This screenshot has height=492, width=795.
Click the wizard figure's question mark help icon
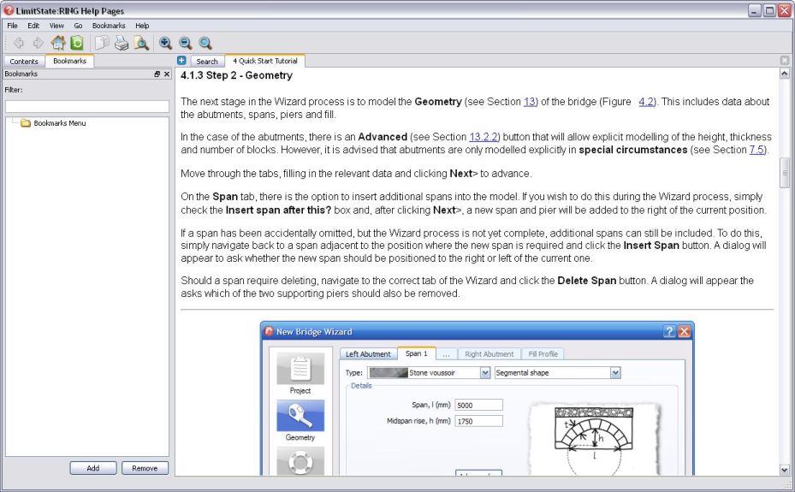point(668,331)
